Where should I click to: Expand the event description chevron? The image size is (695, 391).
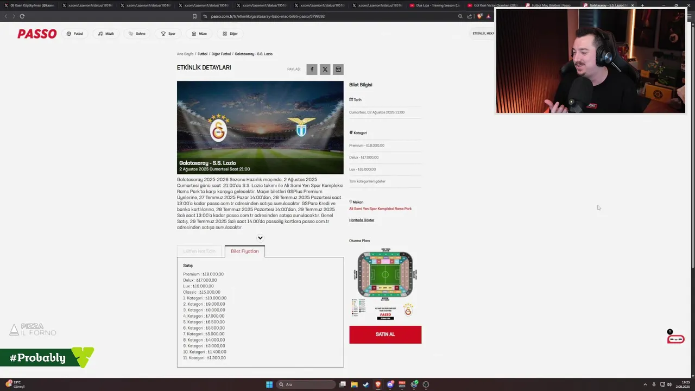coord(260,238)
